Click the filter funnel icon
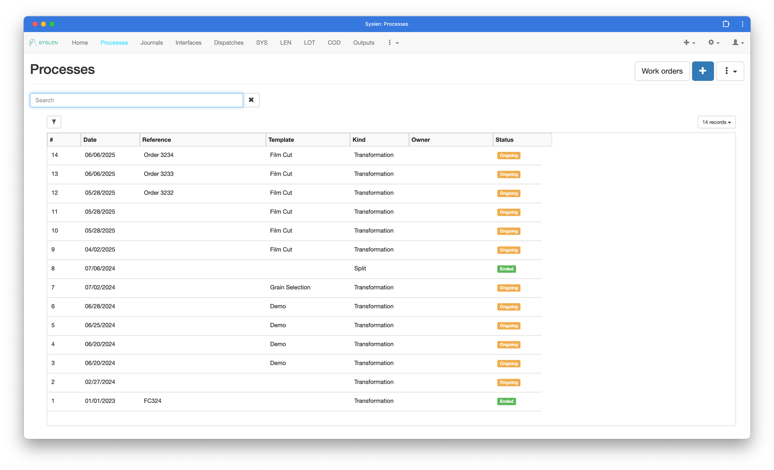 [54, 122]
